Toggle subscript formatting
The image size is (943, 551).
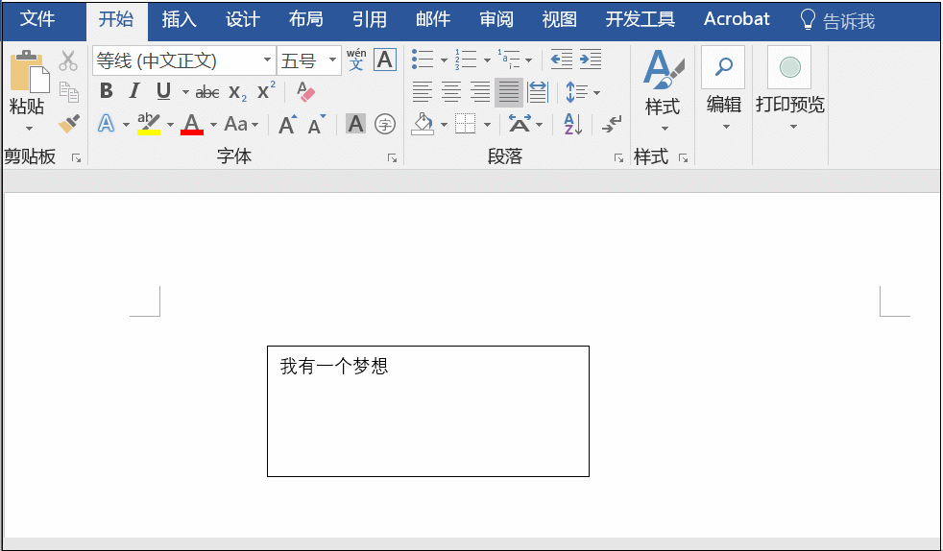coord(237,92)
